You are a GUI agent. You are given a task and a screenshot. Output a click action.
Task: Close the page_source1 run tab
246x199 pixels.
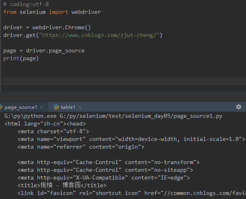point(41,107)
